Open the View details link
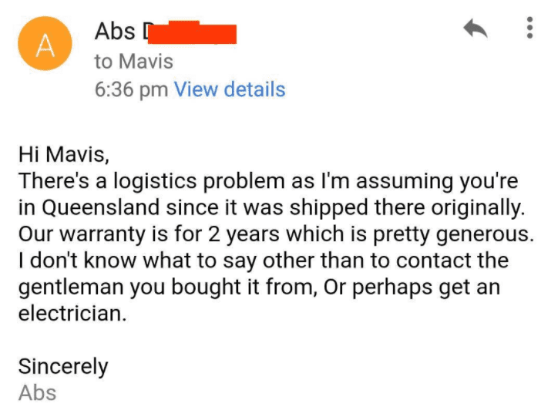 pyautogui.click(x=230, y=89)
